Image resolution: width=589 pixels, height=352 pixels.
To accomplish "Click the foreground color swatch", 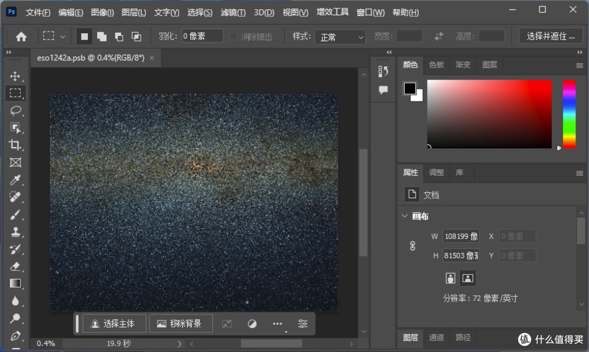I will 410,89.
